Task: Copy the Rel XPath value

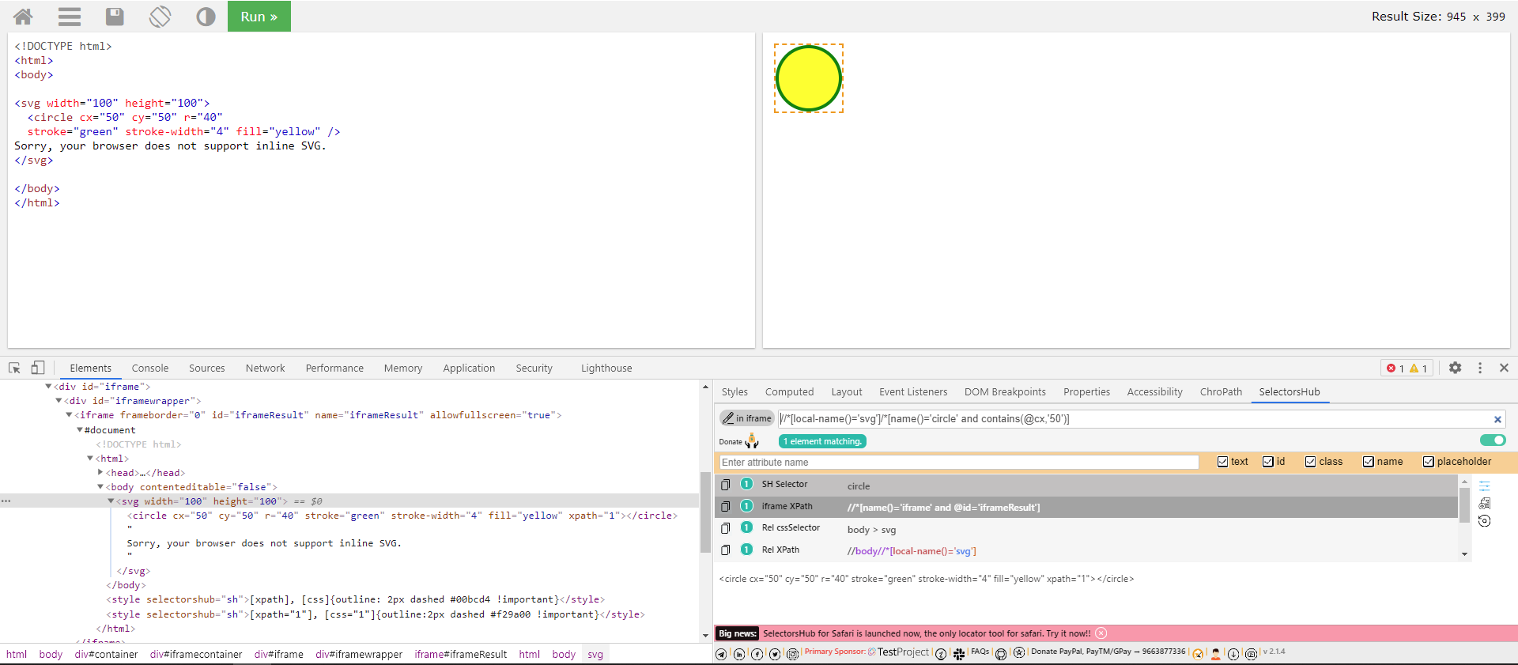Action: point(725,550)
